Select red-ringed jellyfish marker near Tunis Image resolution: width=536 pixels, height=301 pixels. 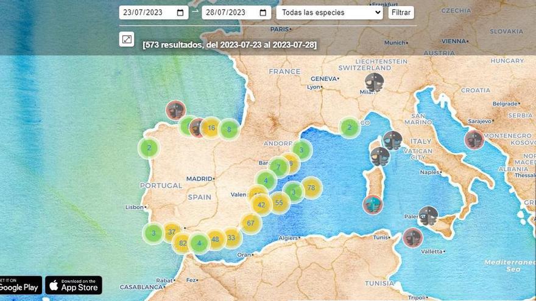pos(412,238)
